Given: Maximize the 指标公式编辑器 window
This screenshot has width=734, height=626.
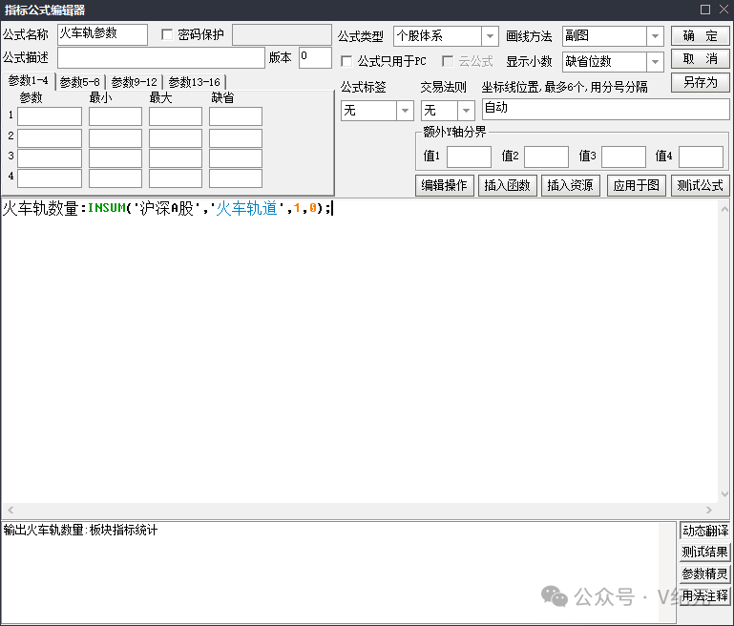Looking at the screenshot, I should 705,10.
